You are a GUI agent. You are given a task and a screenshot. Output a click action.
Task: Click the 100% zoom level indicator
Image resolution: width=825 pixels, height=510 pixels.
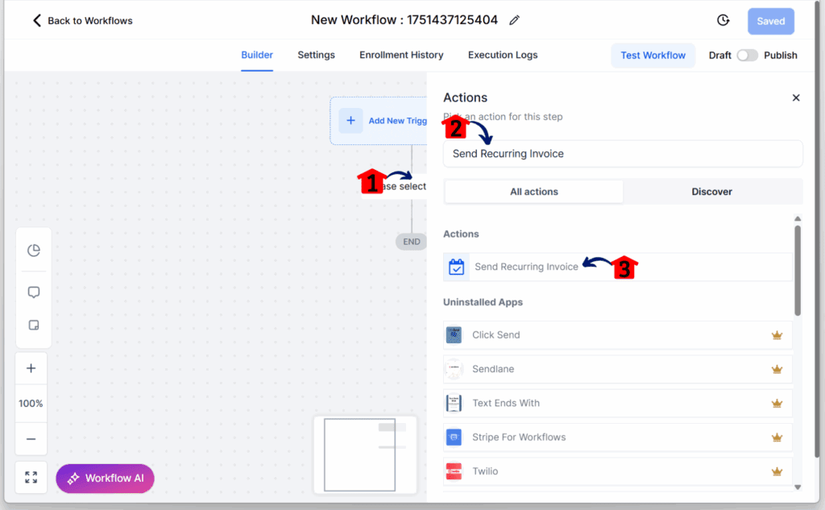coord(31,404)
